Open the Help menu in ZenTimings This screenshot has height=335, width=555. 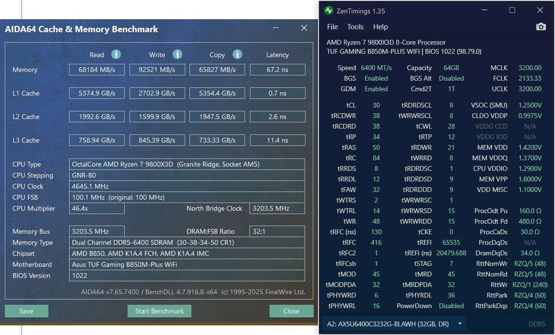pos(380,27)
